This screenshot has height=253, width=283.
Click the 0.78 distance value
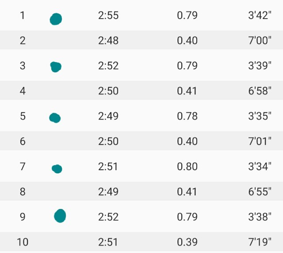pyautogui.click(x=187, y=116)
